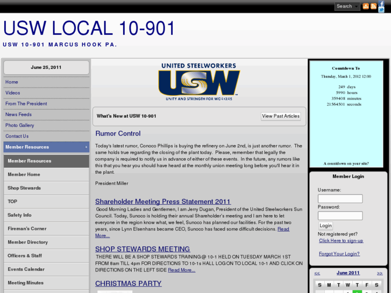The image size is (391, 293).
Task: Open the SHOP STEWARDS MEETING article
Action: pos(143,249)
